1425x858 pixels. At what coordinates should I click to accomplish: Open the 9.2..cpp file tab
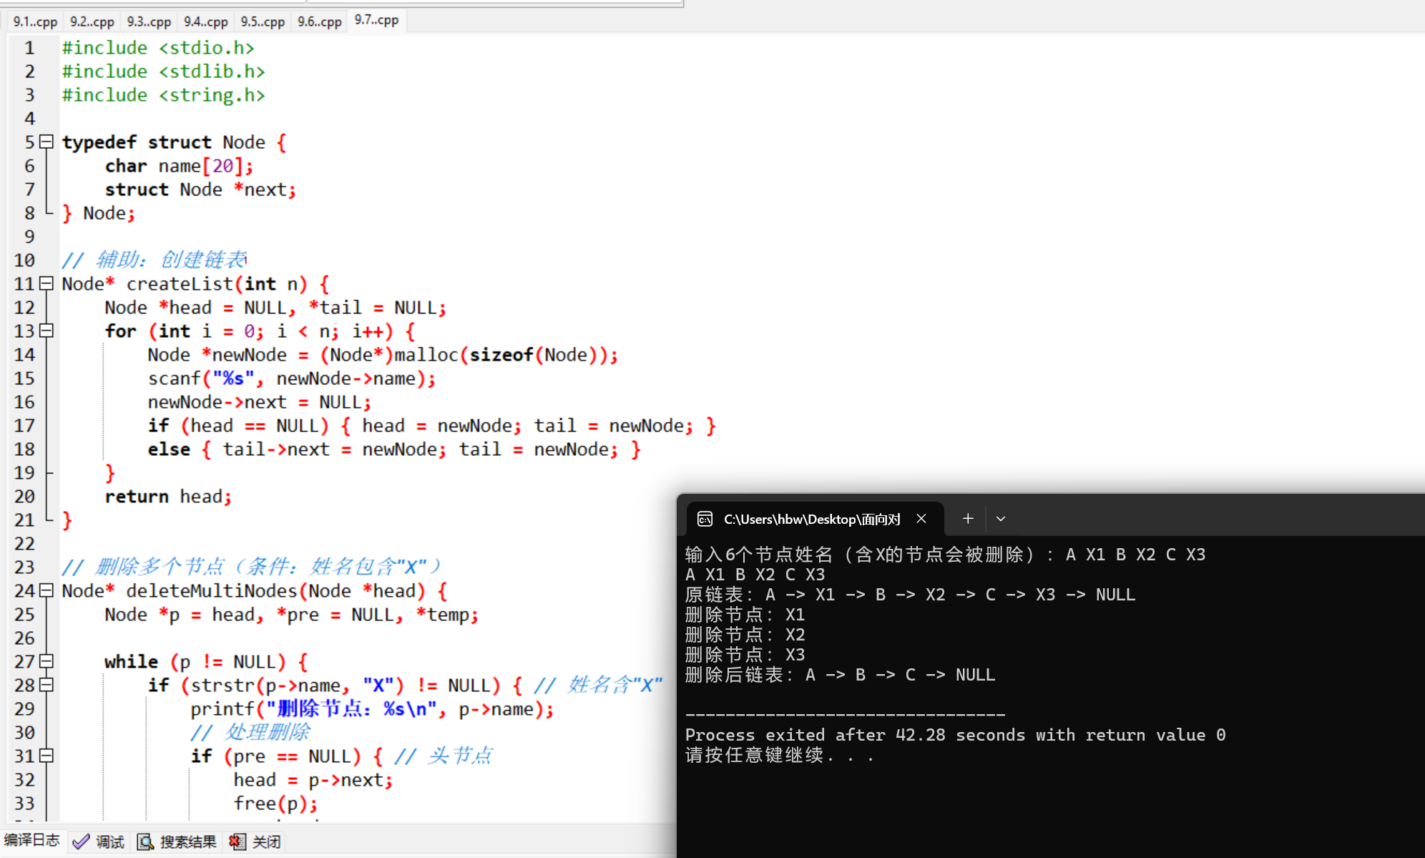(92, 21)
